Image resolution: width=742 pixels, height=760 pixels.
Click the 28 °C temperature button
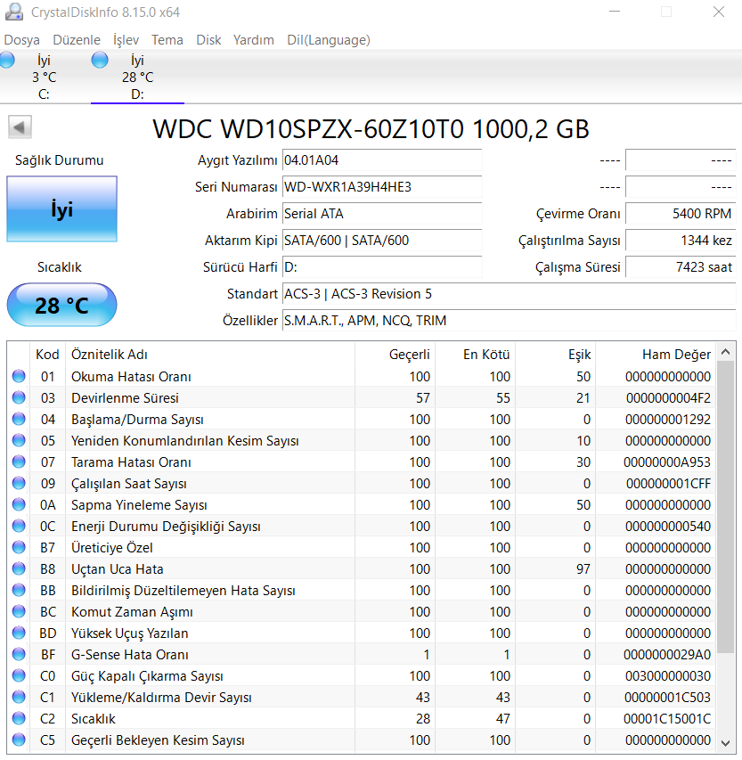[x=61, y=306]
